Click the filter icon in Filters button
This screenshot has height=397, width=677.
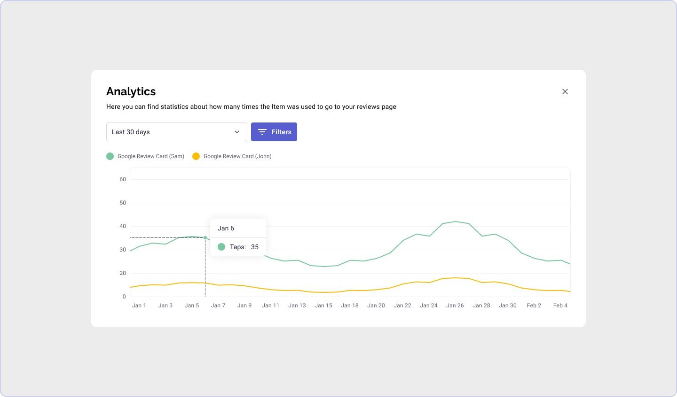coord(262,132)
